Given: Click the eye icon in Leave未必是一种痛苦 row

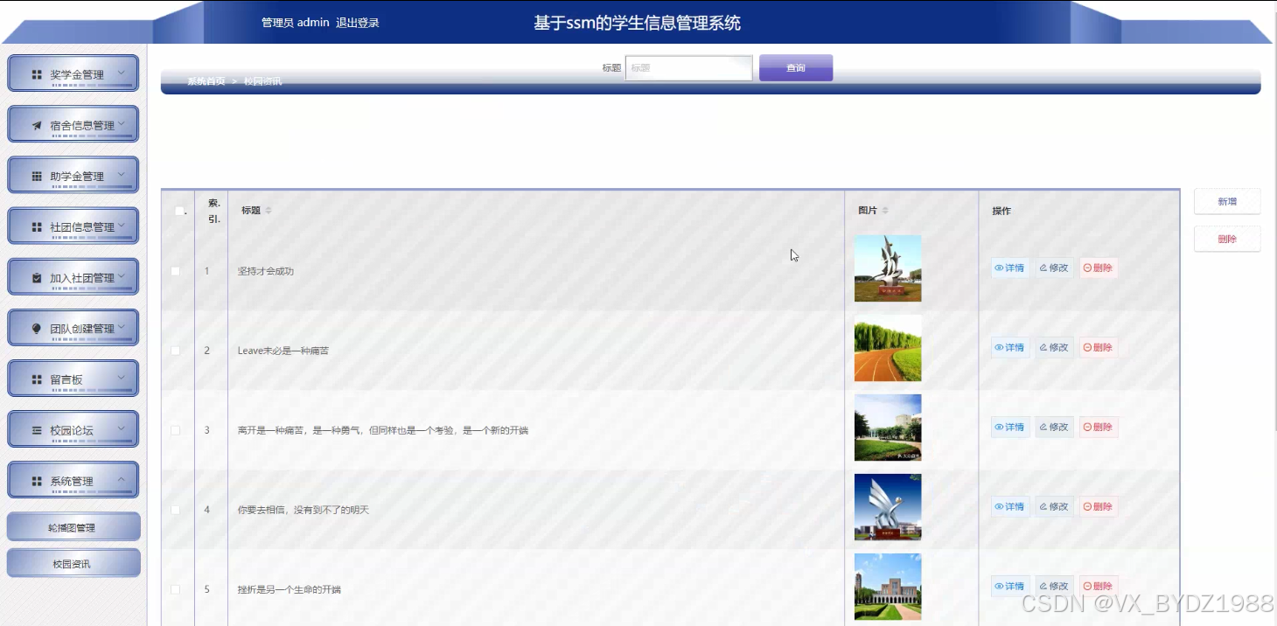Looking at the screenshot, I should (x=999, y=348).
